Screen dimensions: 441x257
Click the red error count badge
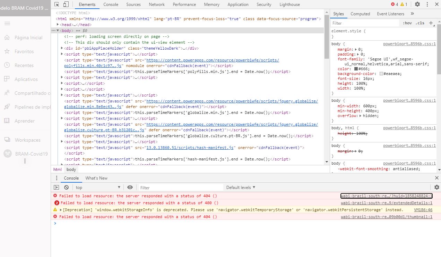click(x=395, y=5)
